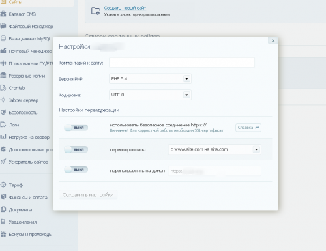Viewport: 326px width, 251px height.
Task: Click the SSL-сертификат warning text
Action: 166,130
